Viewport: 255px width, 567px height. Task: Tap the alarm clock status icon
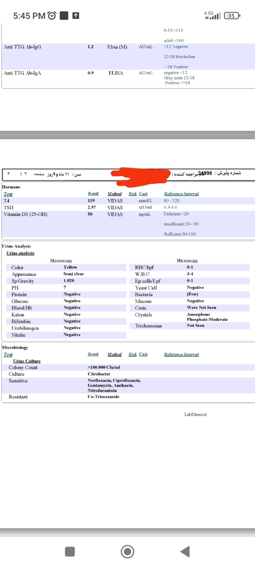(x=52, y=16)
